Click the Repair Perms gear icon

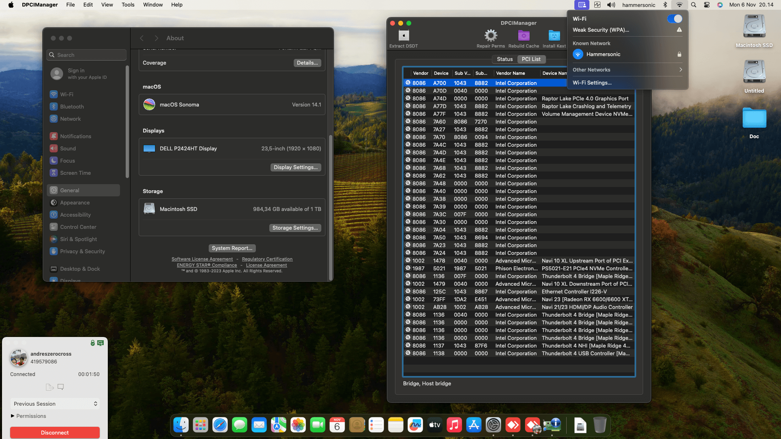(491, 36)
